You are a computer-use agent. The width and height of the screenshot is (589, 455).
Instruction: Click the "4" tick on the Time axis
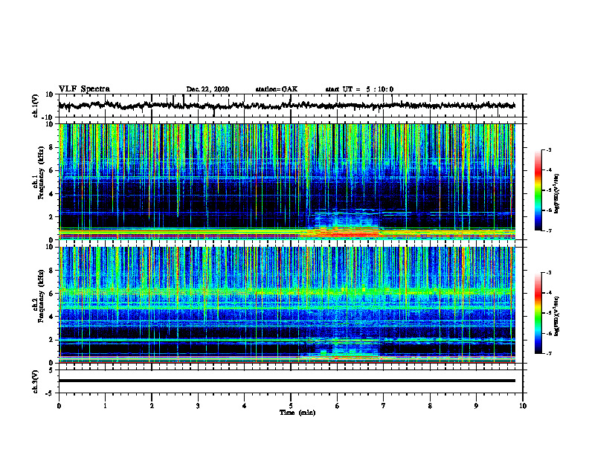(x=245, y=406)
